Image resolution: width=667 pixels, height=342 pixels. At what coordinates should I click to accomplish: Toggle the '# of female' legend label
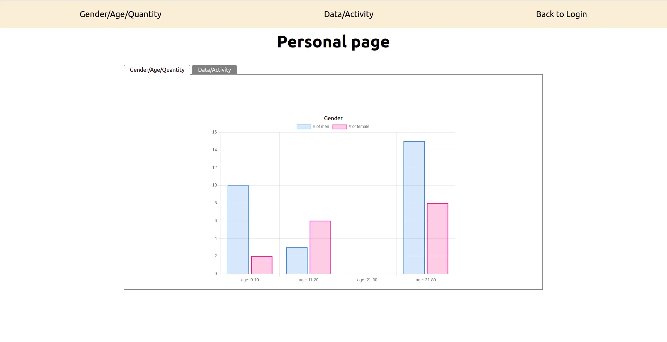click(359, 127)
